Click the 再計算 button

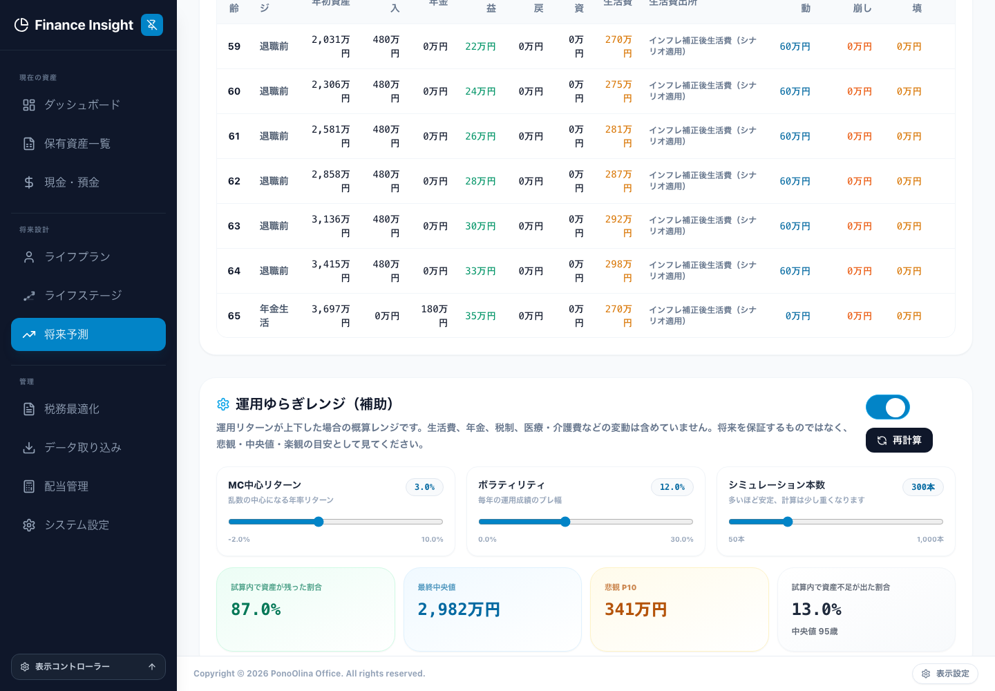899,440
